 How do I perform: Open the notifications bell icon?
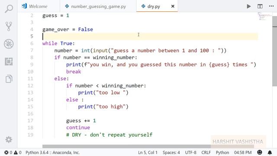coord(270,153)
